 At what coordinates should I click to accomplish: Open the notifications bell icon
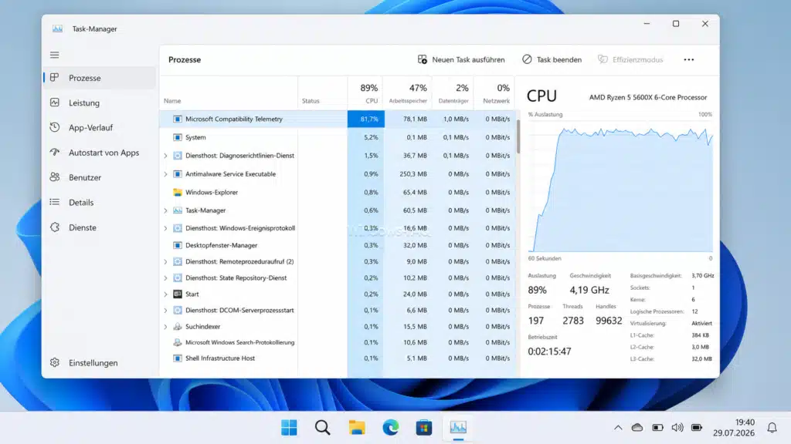pyautogui.click(x=772, y=428)
